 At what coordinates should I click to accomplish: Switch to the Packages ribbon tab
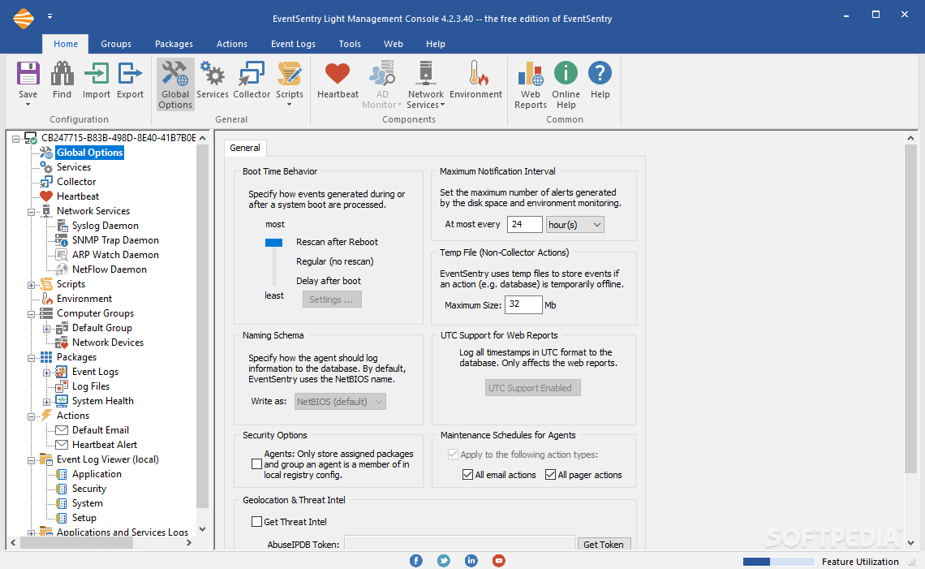[174, 44]
